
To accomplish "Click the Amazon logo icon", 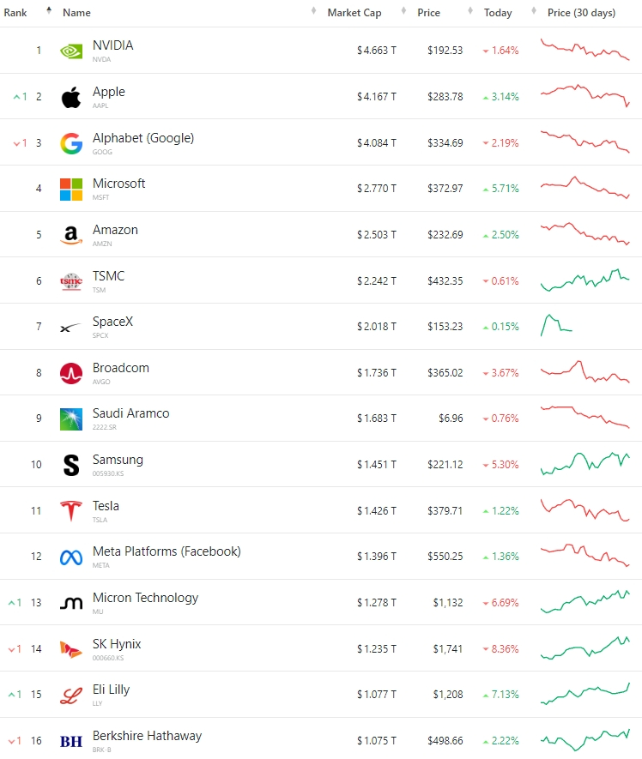I will 71,235.
